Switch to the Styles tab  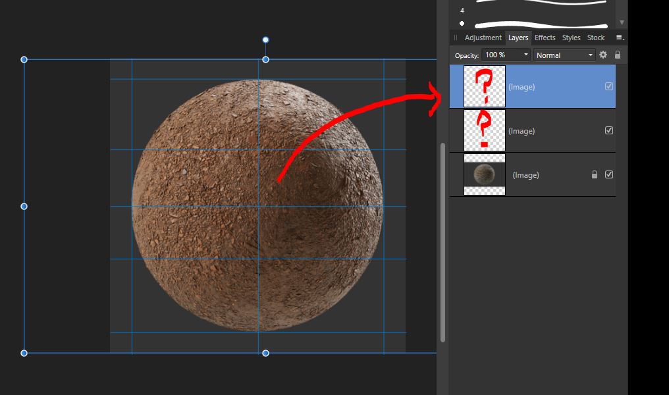570,38
